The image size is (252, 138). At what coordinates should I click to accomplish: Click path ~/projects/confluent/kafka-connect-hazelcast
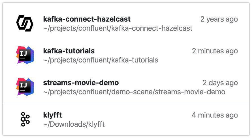tap(118, 28)
